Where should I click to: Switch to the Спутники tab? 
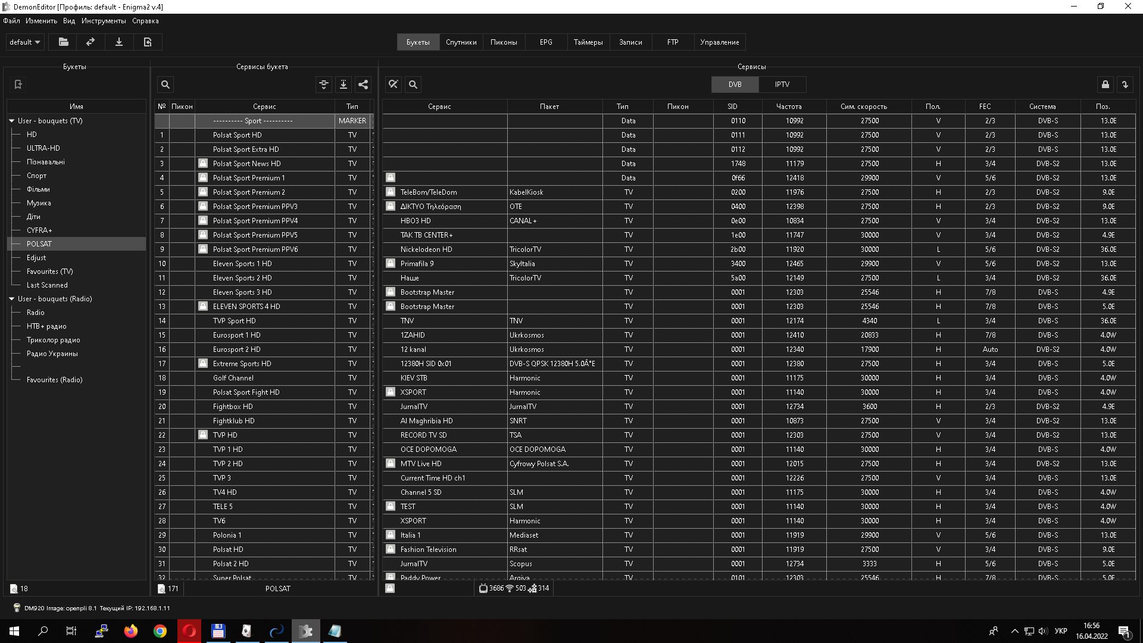point(461,42)
